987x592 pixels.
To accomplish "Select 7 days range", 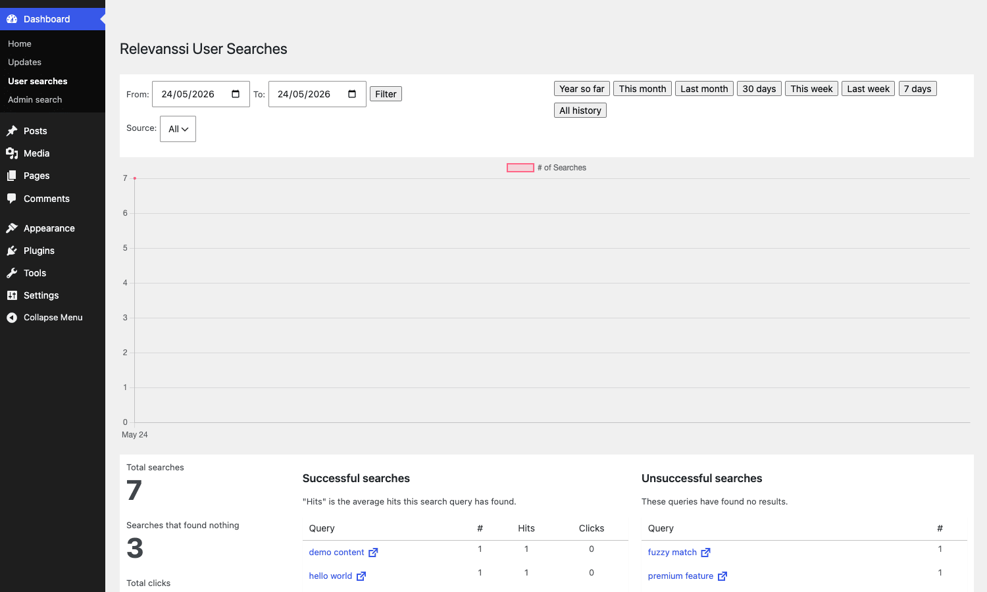I will click(917, 89).
